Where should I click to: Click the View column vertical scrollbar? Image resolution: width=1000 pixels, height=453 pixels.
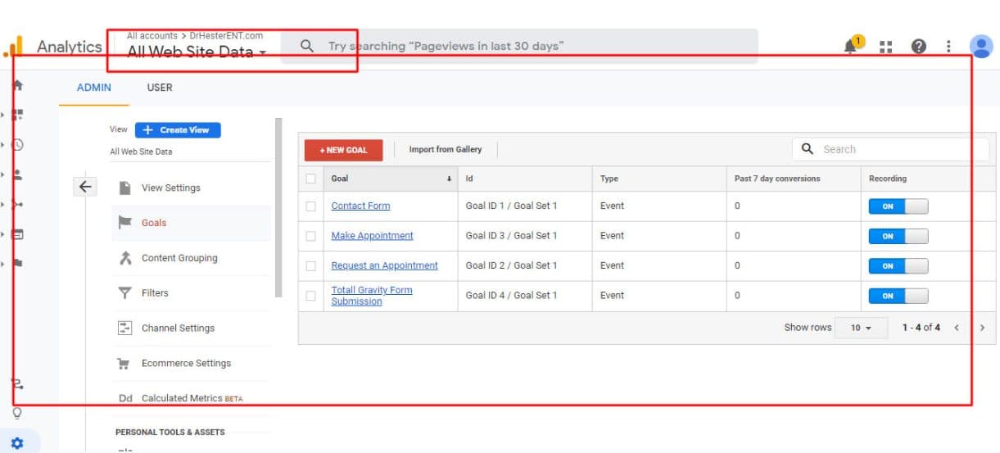coord(278,206)
